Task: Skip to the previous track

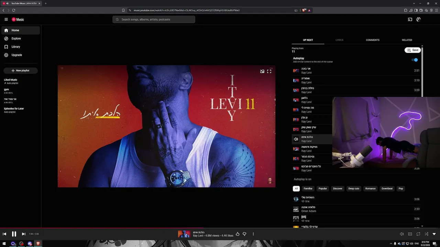Action: coord(4,234)
